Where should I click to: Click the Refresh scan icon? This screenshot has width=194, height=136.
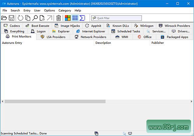20,18
